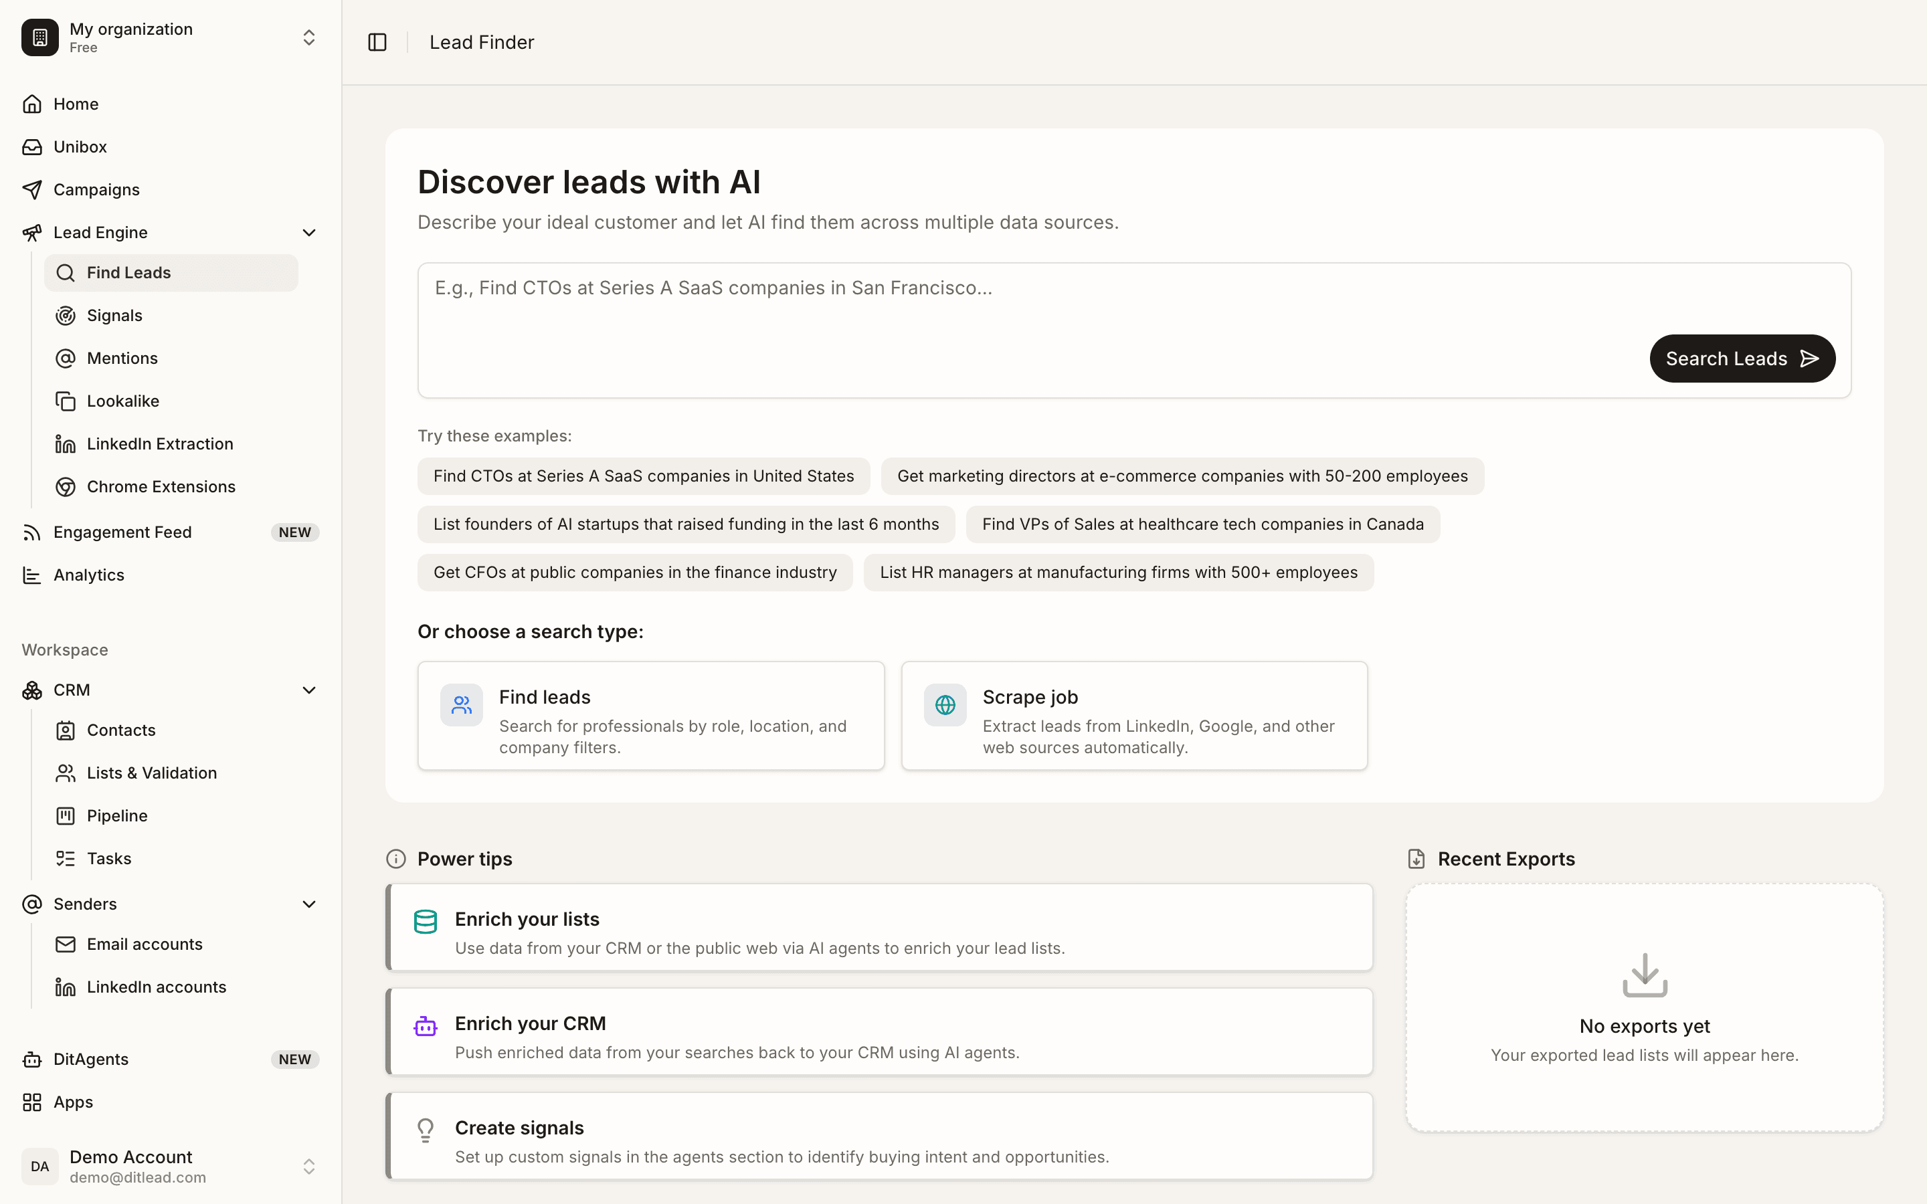This screenshot has width=1927, height=1204.
Task: Open Home via its house icon
Action: tap(32, 104)
